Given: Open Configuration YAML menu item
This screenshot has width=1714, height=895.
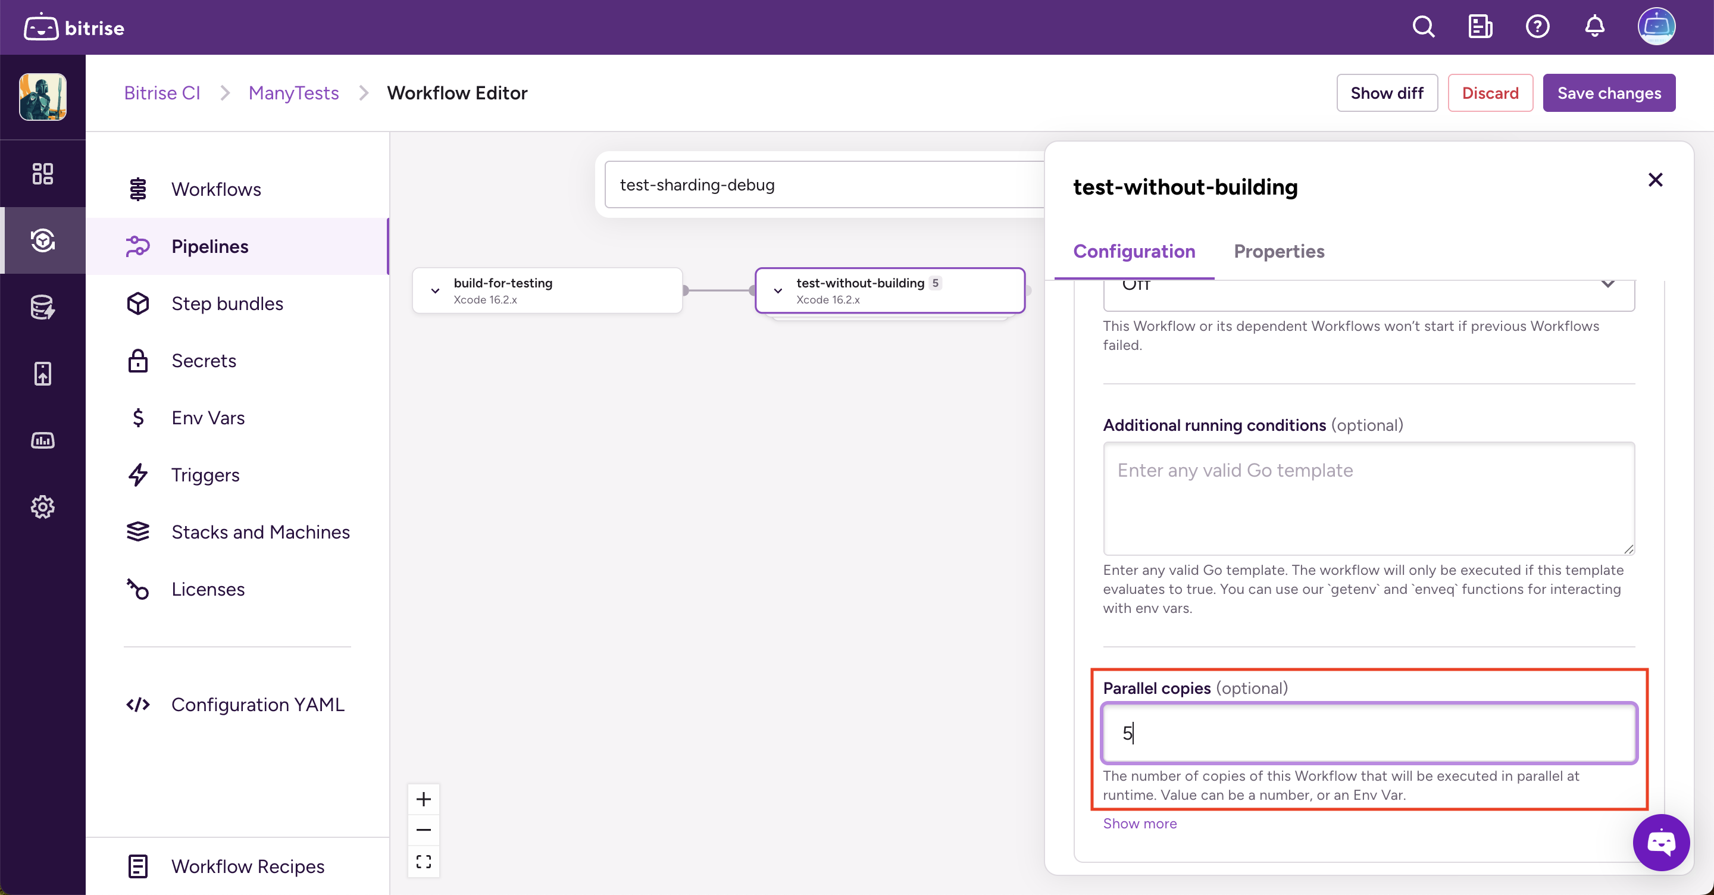Looking at the screenshot, I should pos(237,705).
